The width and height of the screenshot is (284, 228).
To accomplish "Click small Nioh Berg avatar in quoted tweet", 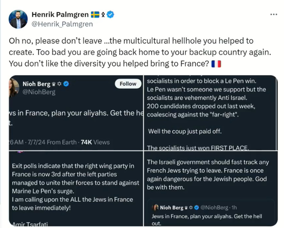I will pyautogui.click(x=155, y=207).
